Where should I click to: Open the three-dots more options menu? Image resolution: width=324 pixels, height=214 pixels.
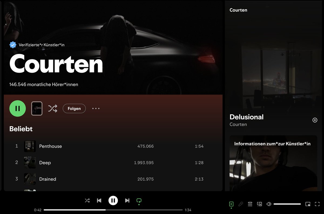coord(96,109)
